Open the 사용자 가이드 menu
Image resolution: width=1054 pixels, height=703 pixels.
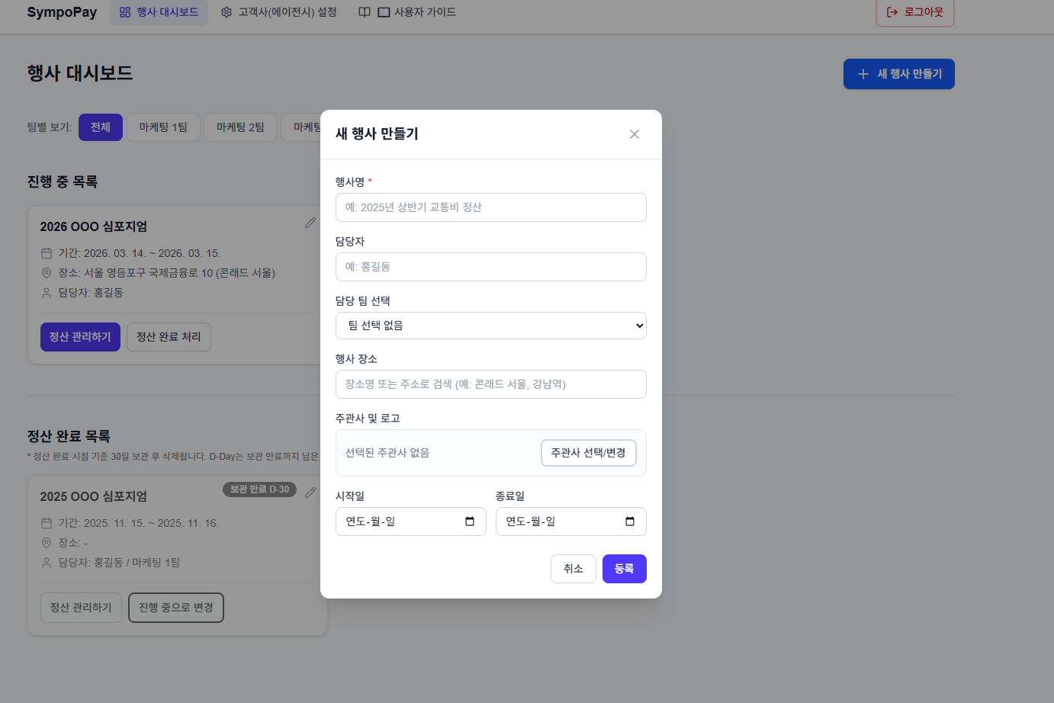click(407, 12)
